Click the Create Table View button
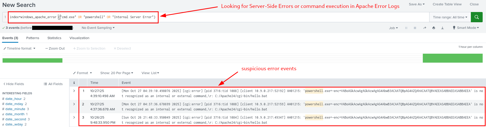Image resolution: width=486 pixels, height=127 pixels. click(447, 4)
